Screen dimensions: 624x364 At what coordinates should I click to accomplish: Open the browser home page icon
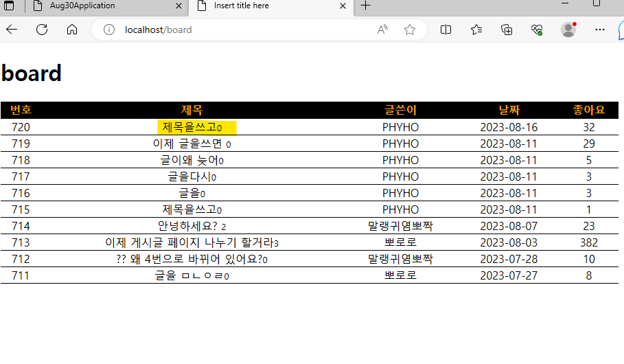pos(72,30)
